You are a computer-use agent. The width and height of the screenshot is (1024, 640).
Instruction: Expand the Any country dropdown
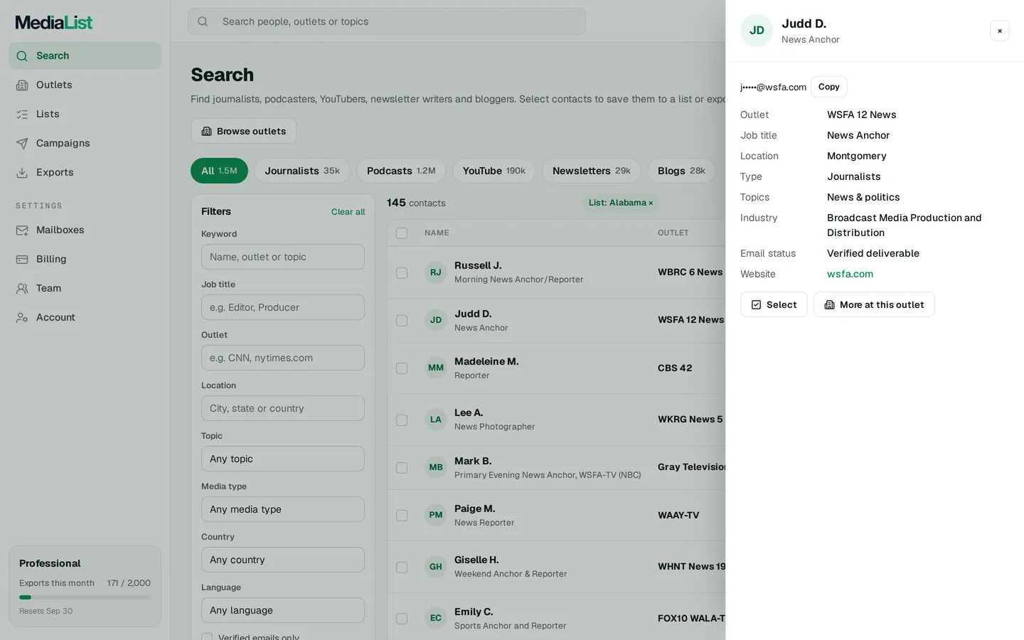pos(283,560)
